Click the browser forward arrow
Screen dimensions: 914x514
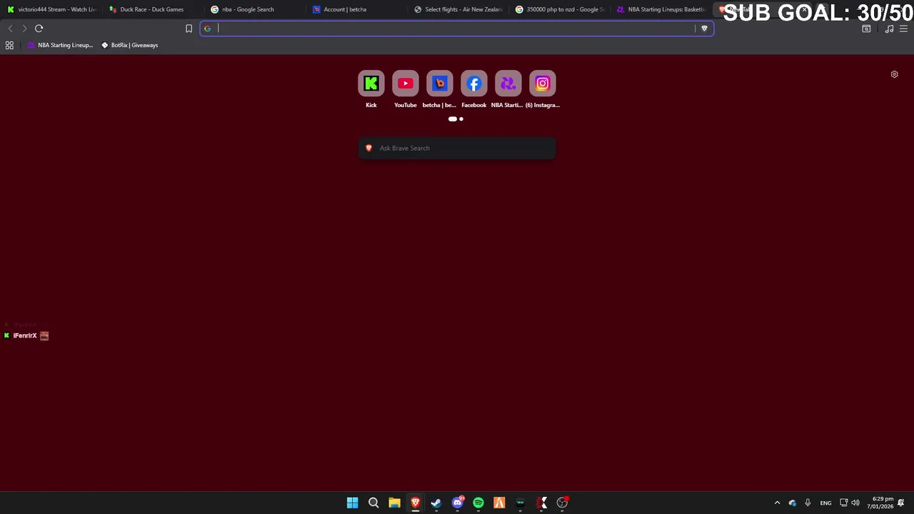click(24, 29)
